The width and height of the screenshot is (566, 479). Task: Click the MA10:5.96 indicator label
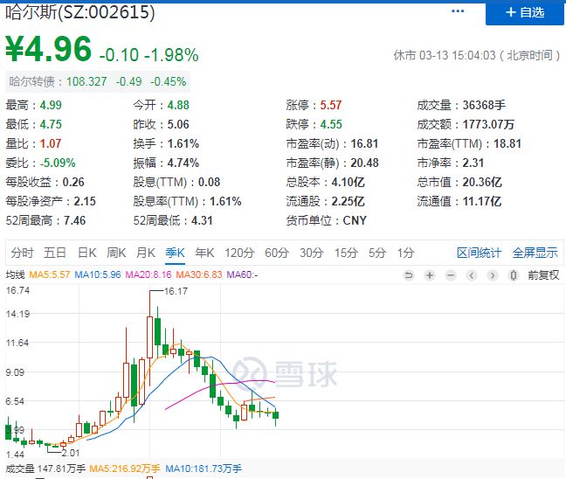[98, 274]
